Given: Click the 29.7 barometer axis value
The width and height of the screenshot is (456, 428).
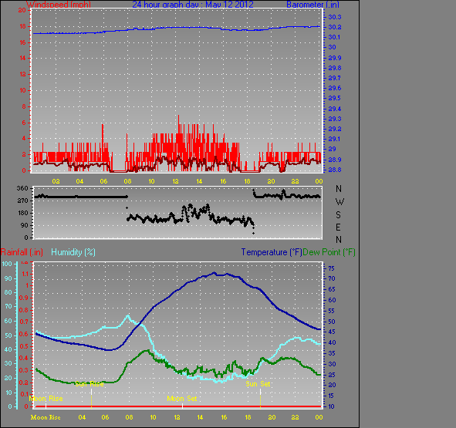Looking at the screenshot, I should click(334, 78).
